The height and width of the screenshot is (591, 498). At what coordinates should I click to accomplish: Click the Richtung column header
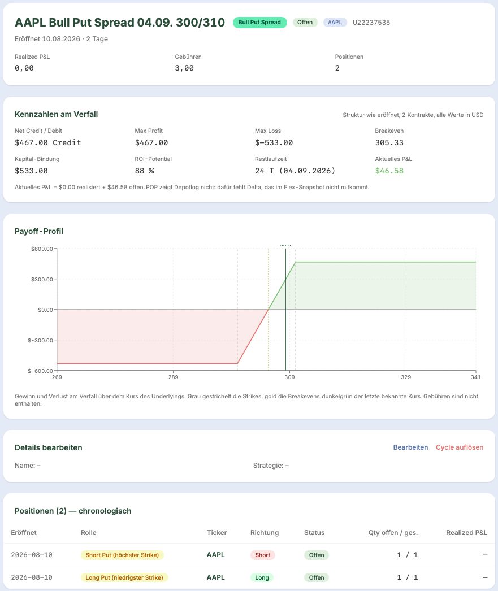265,533
